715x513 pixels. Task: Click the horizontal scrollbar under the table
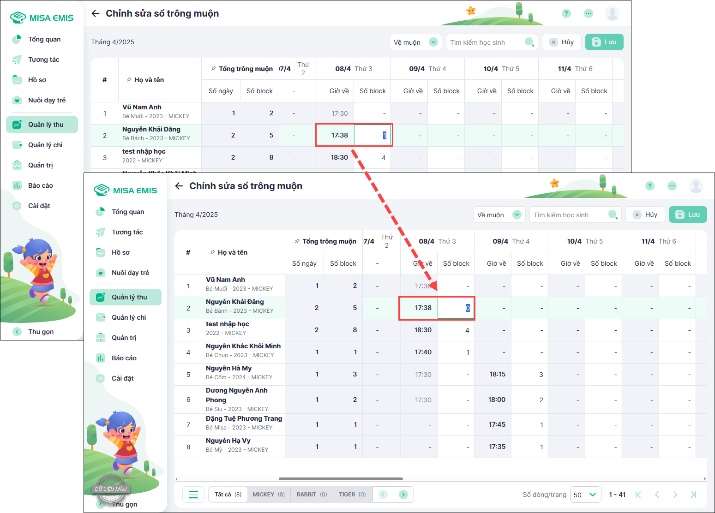click(x=341, y=479)
